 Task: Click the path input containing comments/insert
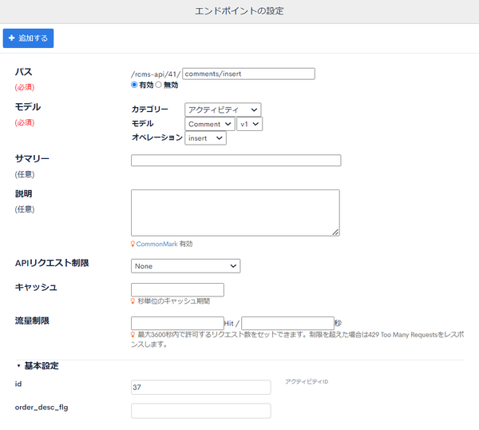[x=248, y=74]
